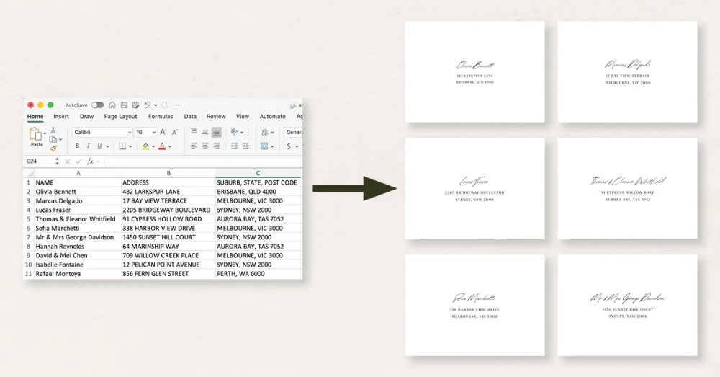Expand the Orientation options arrow

point(242,132)
